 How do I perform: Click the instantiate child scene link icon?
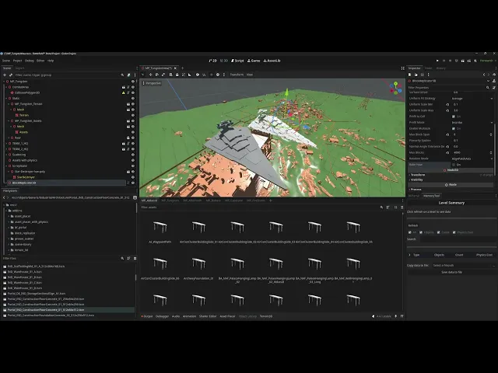pos(11,75)
